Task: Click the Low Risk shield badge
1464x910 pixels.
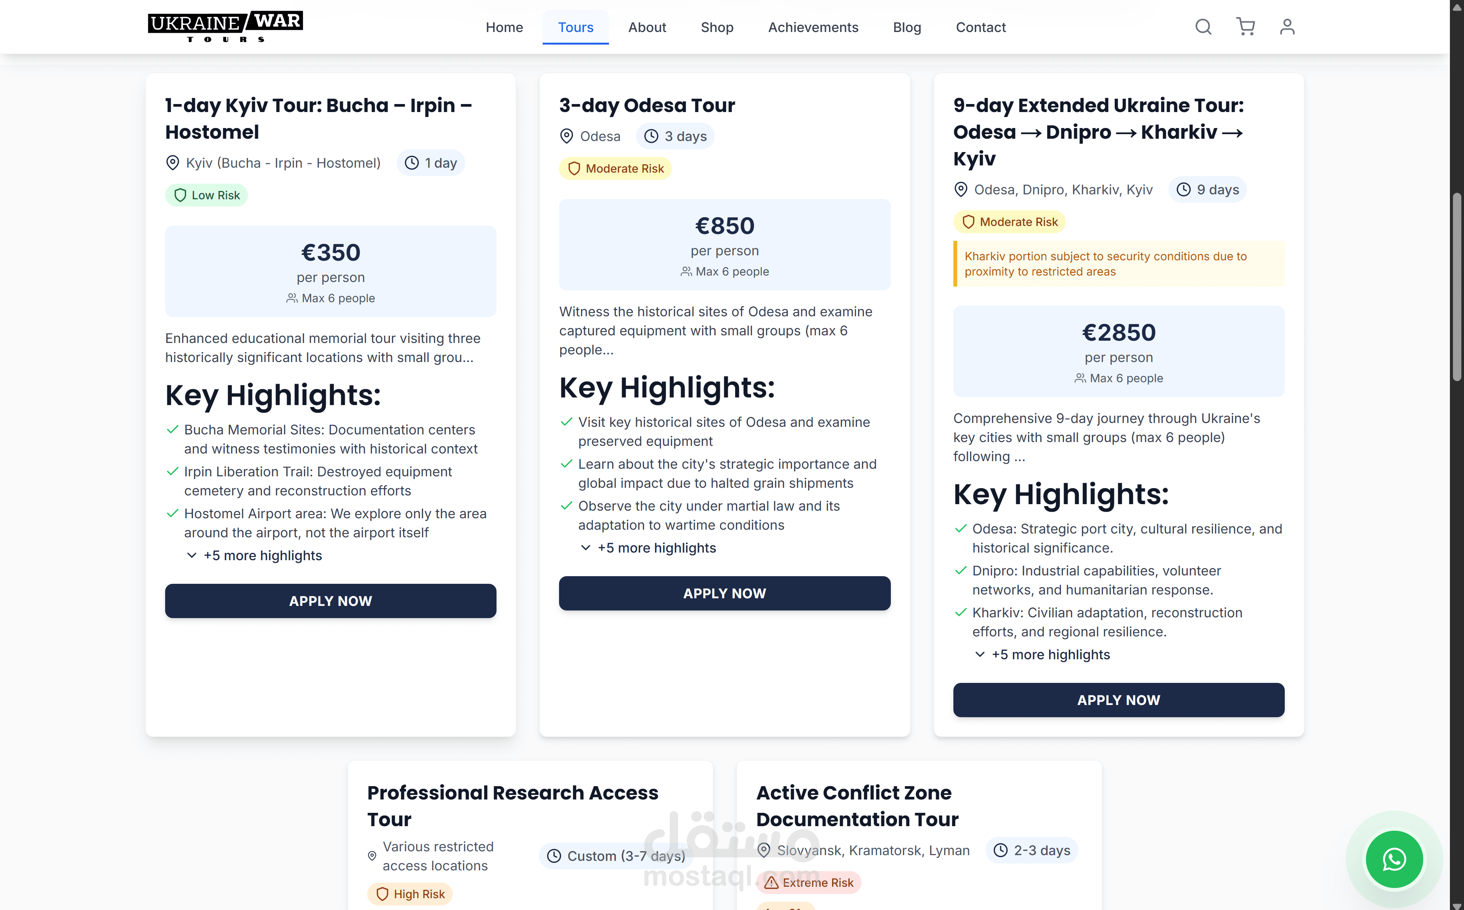Action: coord(207,195)
